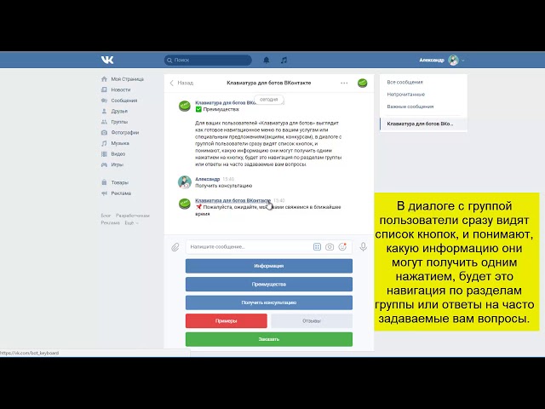Click the search field in top bar
Viewport: 545px width, 409px height.
coord(208,60)
